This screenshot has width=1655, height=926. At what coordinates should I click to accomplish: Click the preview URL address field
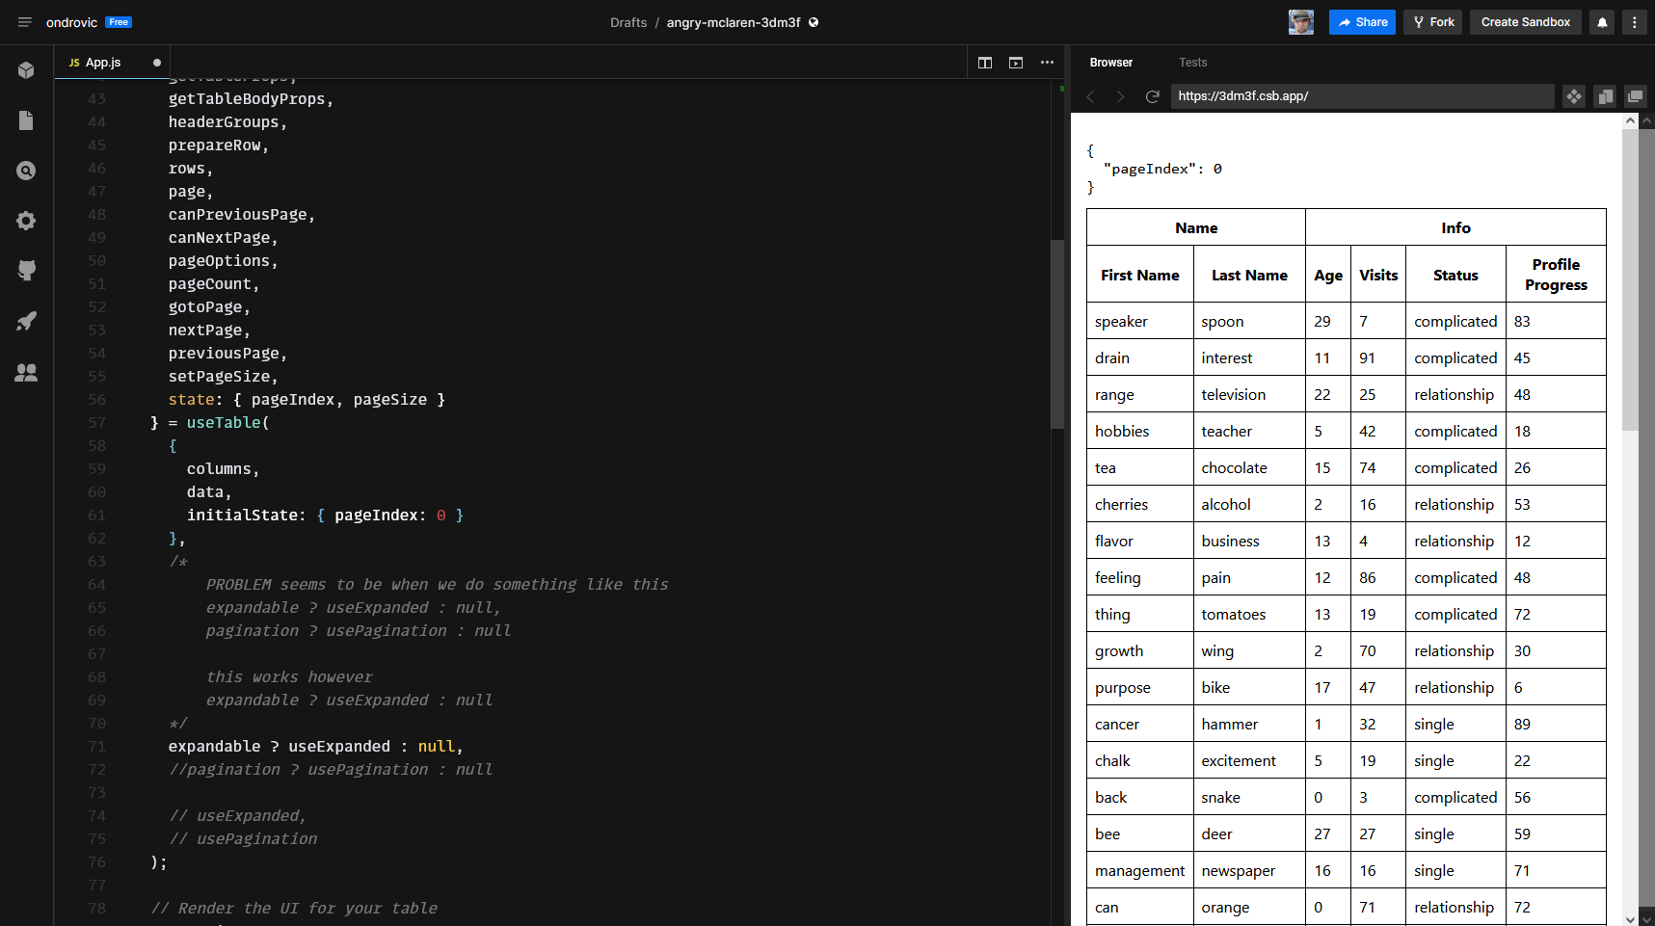coord(1362,96)
